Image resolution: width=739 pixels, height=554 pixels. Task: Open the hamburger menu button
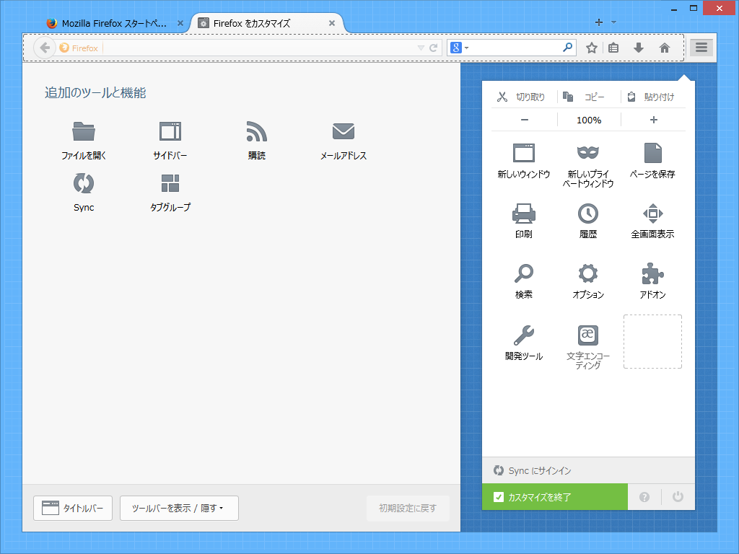[701, 48]
